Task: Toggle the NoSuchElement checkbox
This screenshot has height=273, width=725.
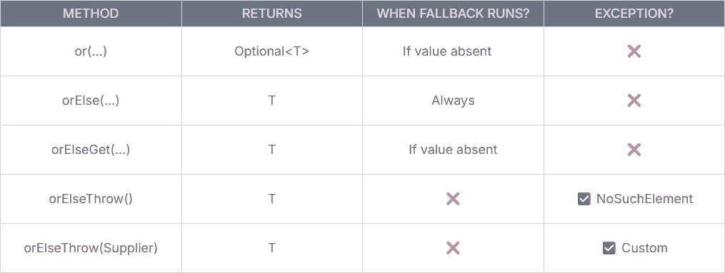Action: pos(584,199)
